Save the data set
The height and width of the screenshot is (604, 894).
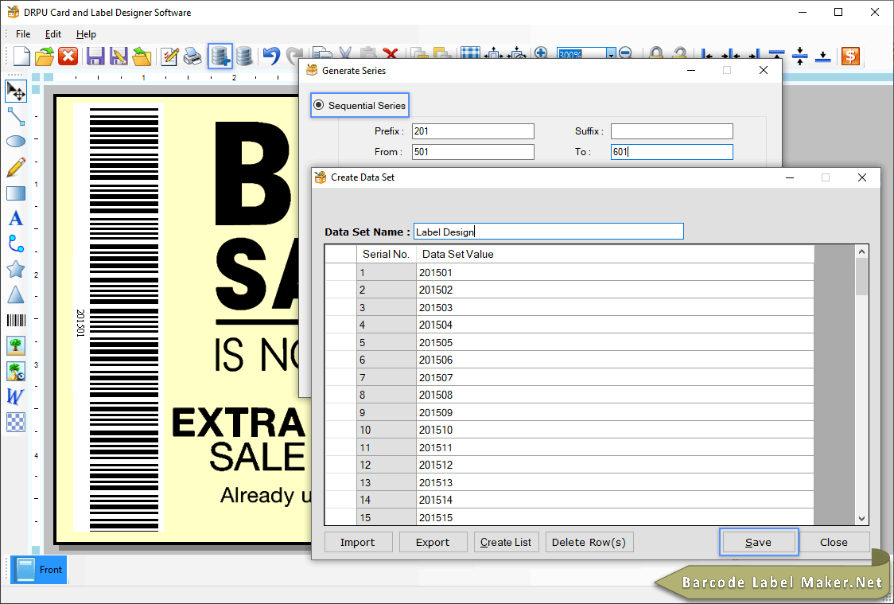[x=758, y=542]
